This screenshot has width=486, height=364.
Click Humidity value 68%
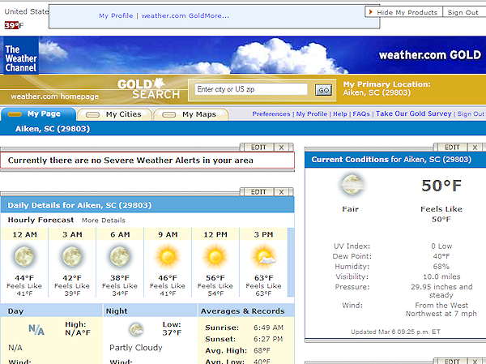[441, 266]
